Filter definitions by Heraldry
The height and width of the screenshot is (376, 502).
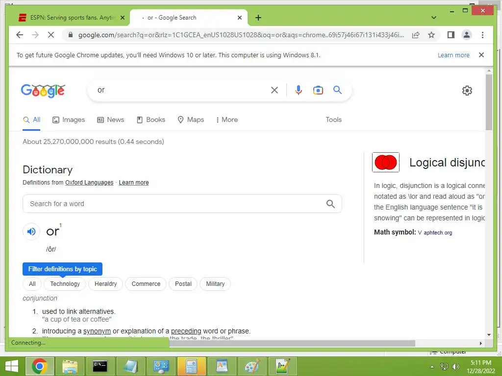tap(106, 284)
